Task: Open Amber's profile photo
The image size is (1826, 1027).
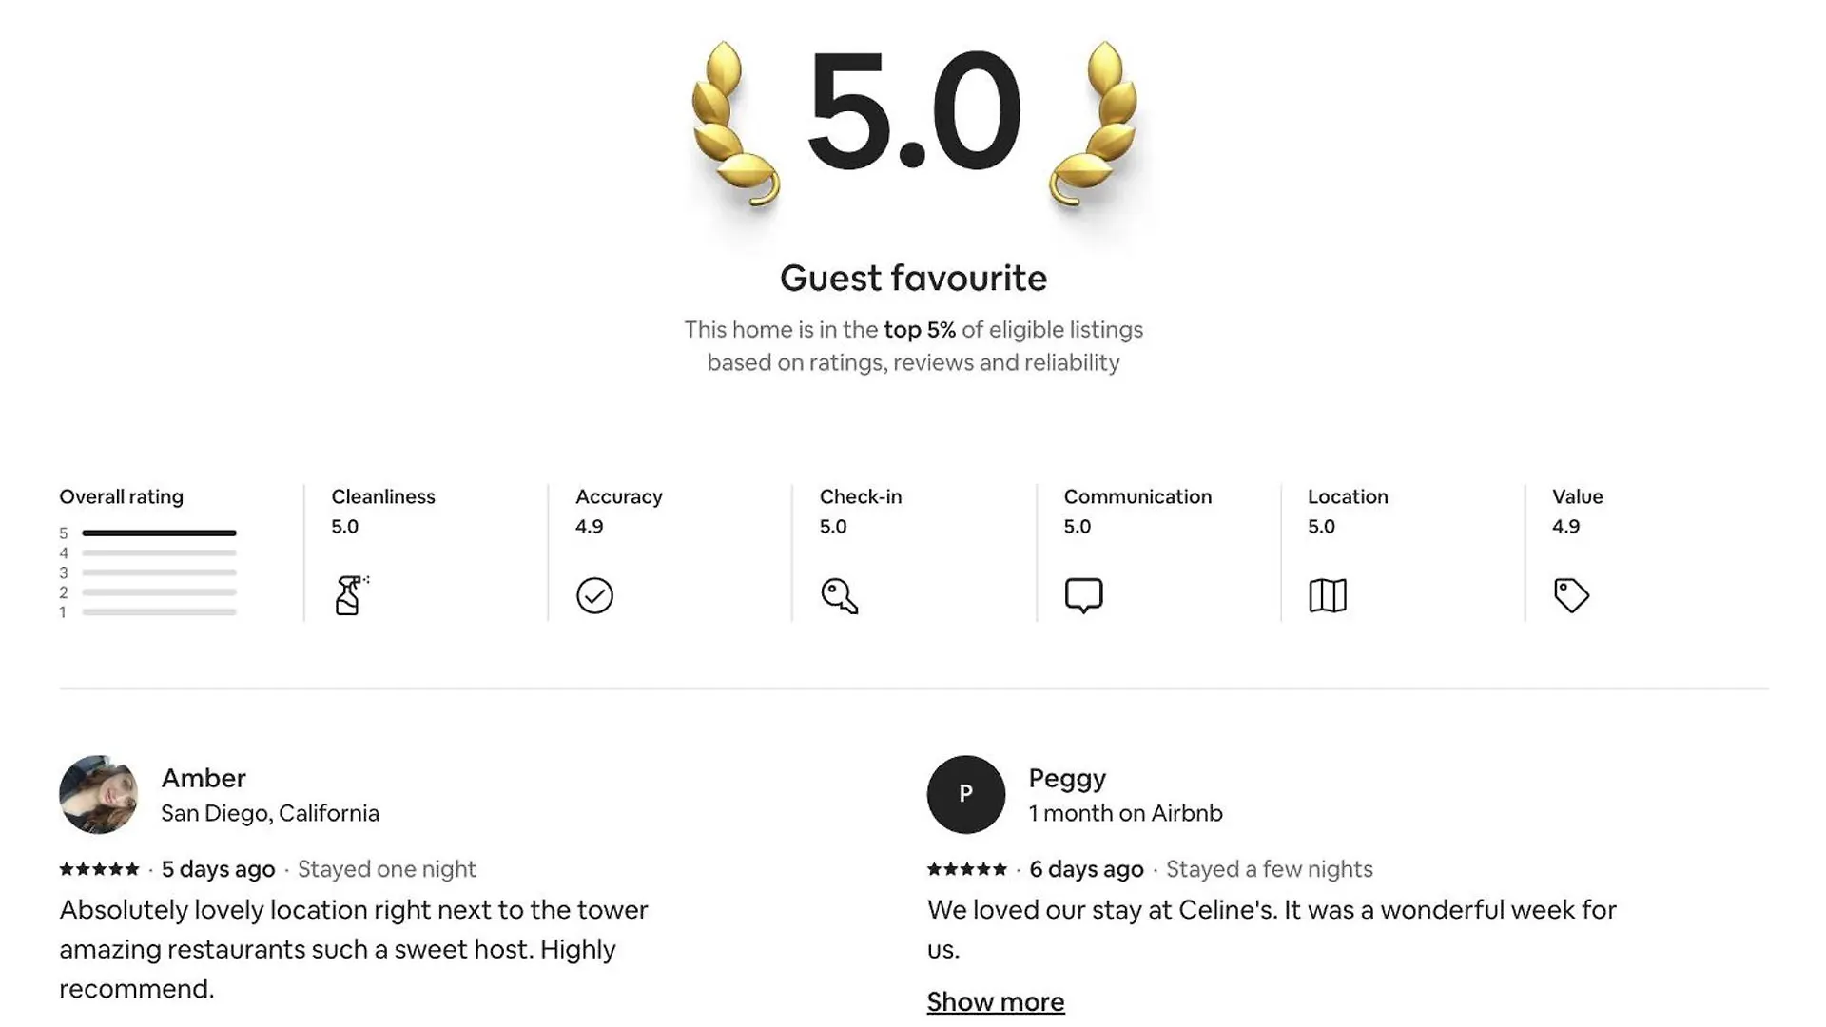Action: coord(99,794)
